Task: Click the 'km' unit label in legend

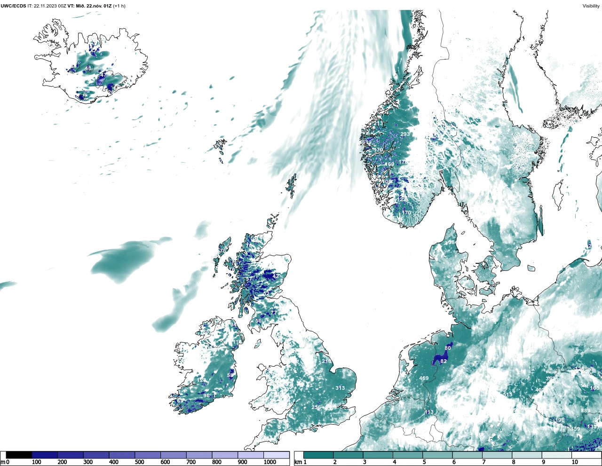Action: [x=298, y=462]
